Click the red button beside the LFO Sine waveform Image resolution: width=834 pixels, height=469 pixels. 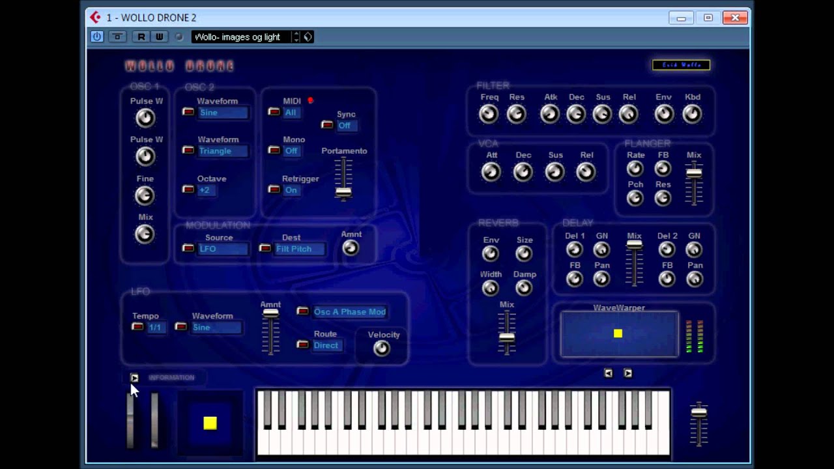pos(181,327)
